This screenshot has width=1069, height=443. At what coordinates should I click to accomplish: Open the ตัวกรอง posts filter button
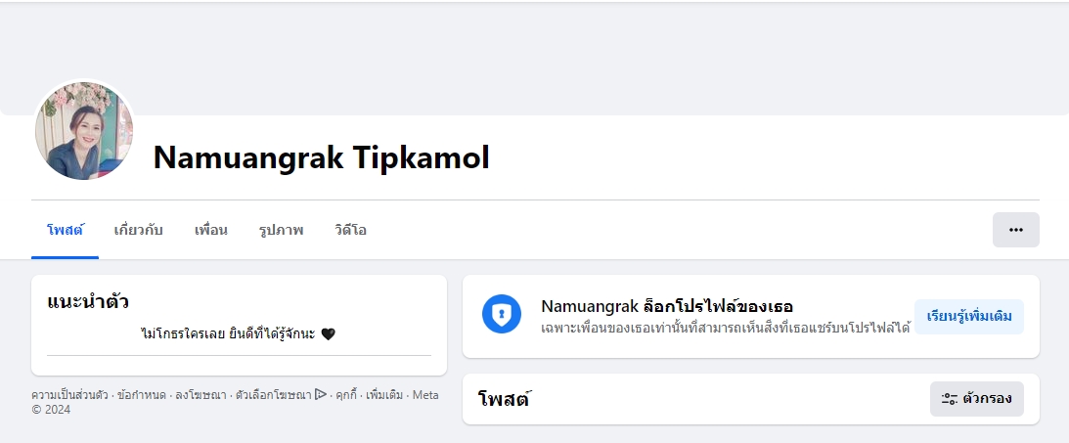click(976, 399)
